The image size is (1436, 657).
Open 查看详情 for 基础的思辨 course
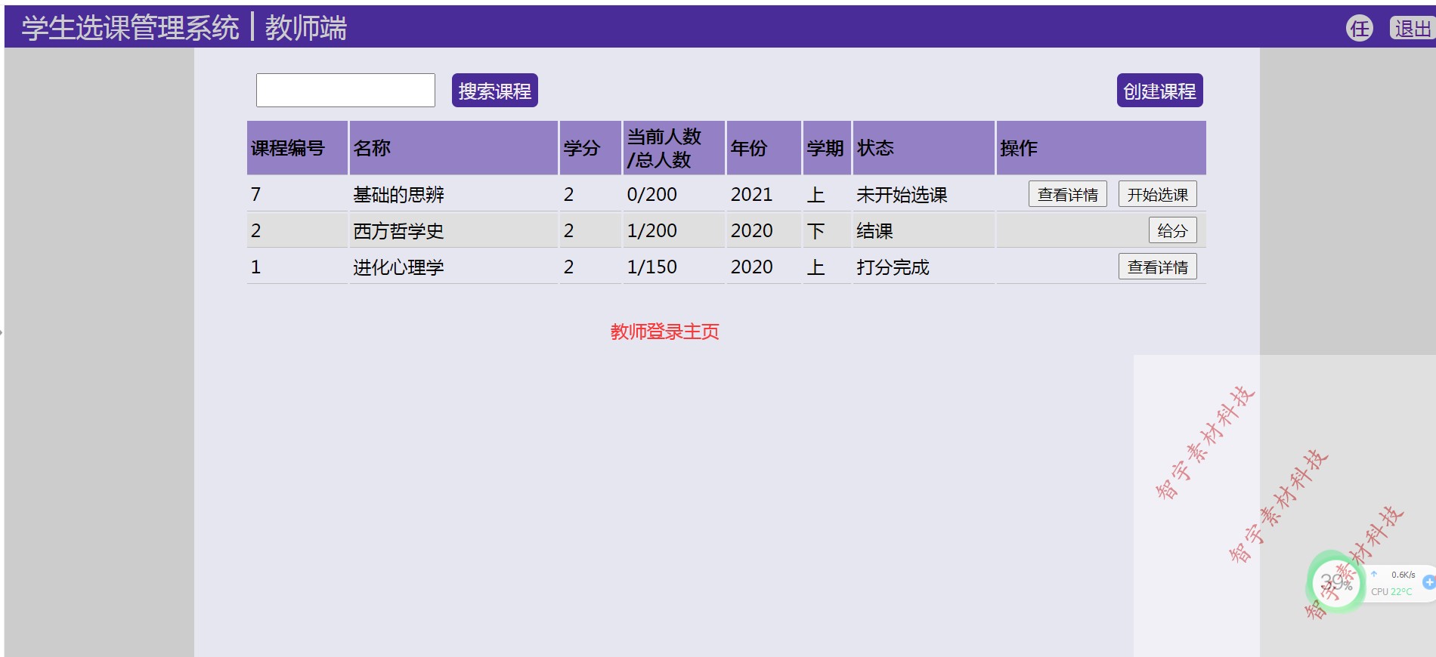click(1067, 194)
